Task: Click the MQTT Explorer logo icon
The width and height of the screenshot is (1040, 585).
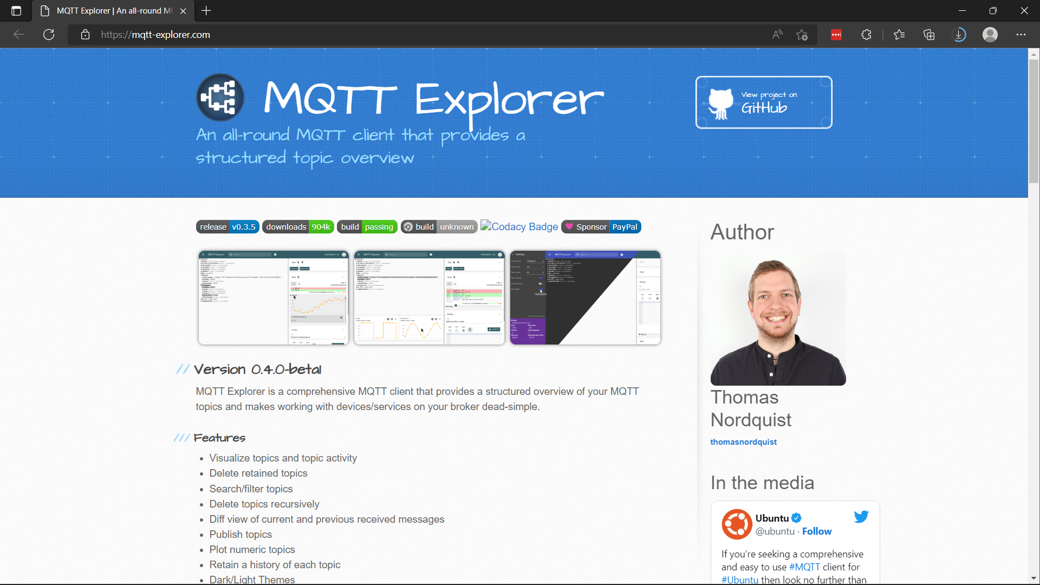Action: click(220, 97)
